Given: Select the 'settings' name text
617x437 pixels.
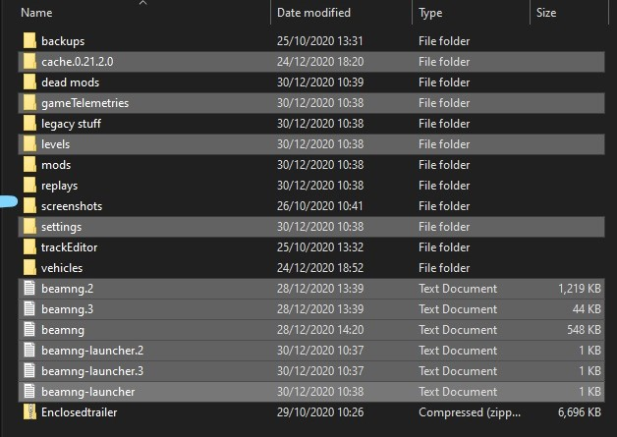Looking at the screenshot, I should pyautogui.click(x=61, y=227).
